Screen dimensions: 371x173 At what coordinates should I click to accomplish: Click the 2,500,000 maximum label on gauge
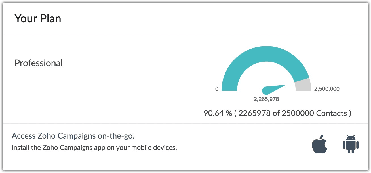pos(327,89)
